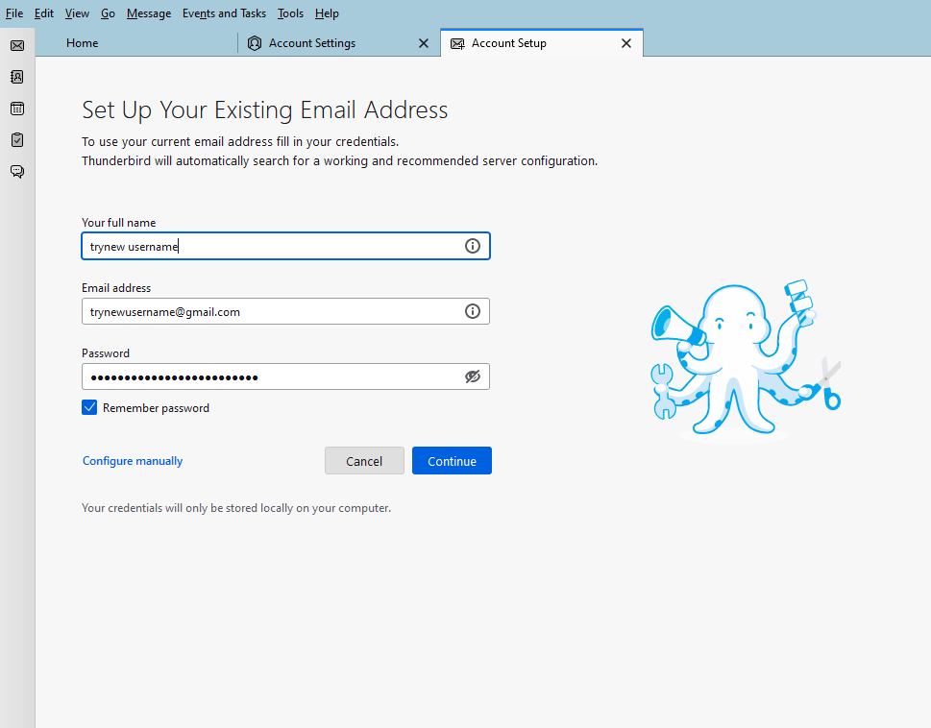This screenshot has width=931, height=728.
Task: Switch to the Home tab
Action: click(83, 43)
